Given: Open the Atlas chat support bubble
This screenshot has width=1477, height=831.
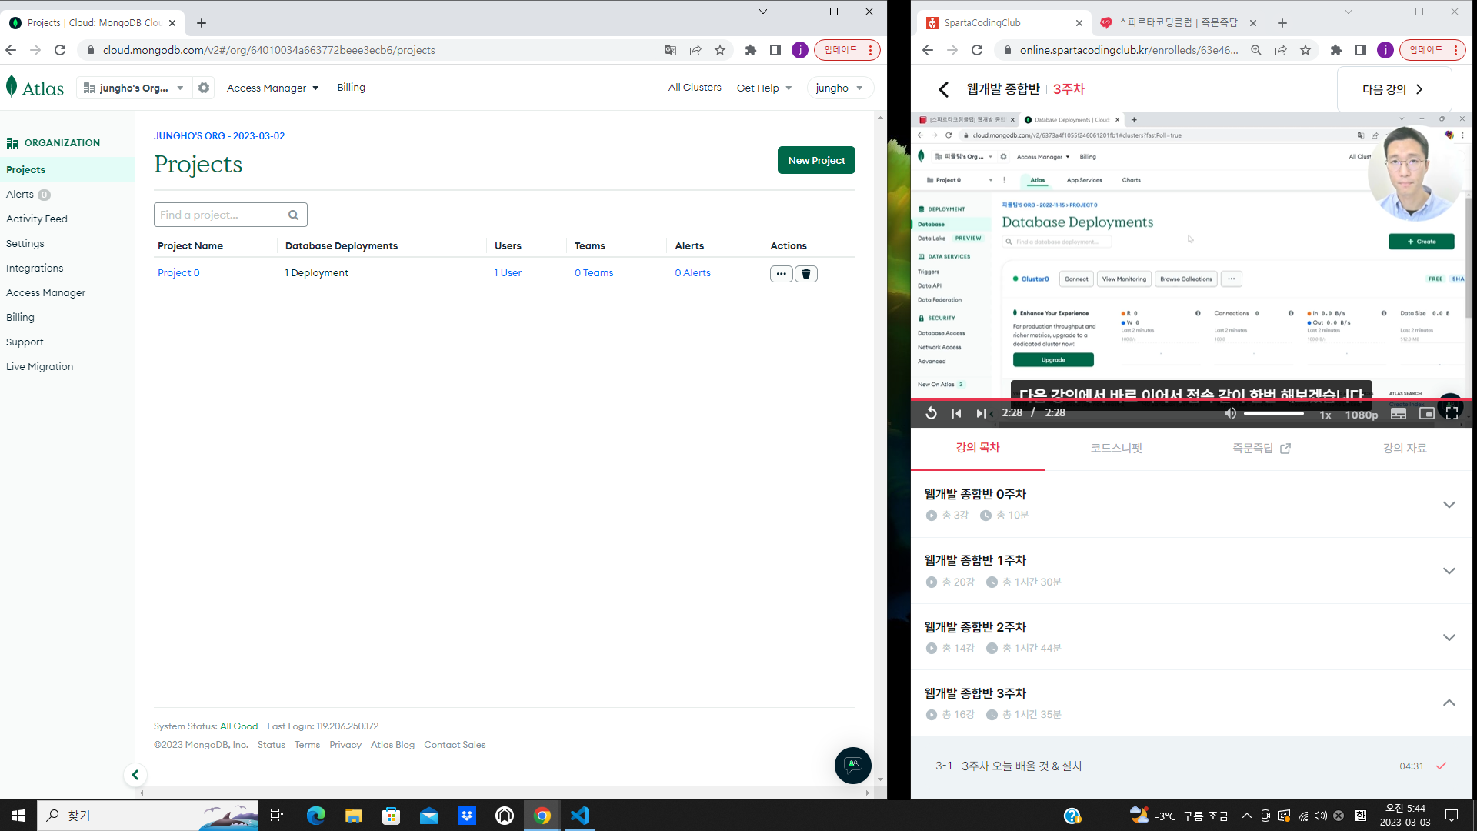Looking at the screenshot, I should click(852, 765).
